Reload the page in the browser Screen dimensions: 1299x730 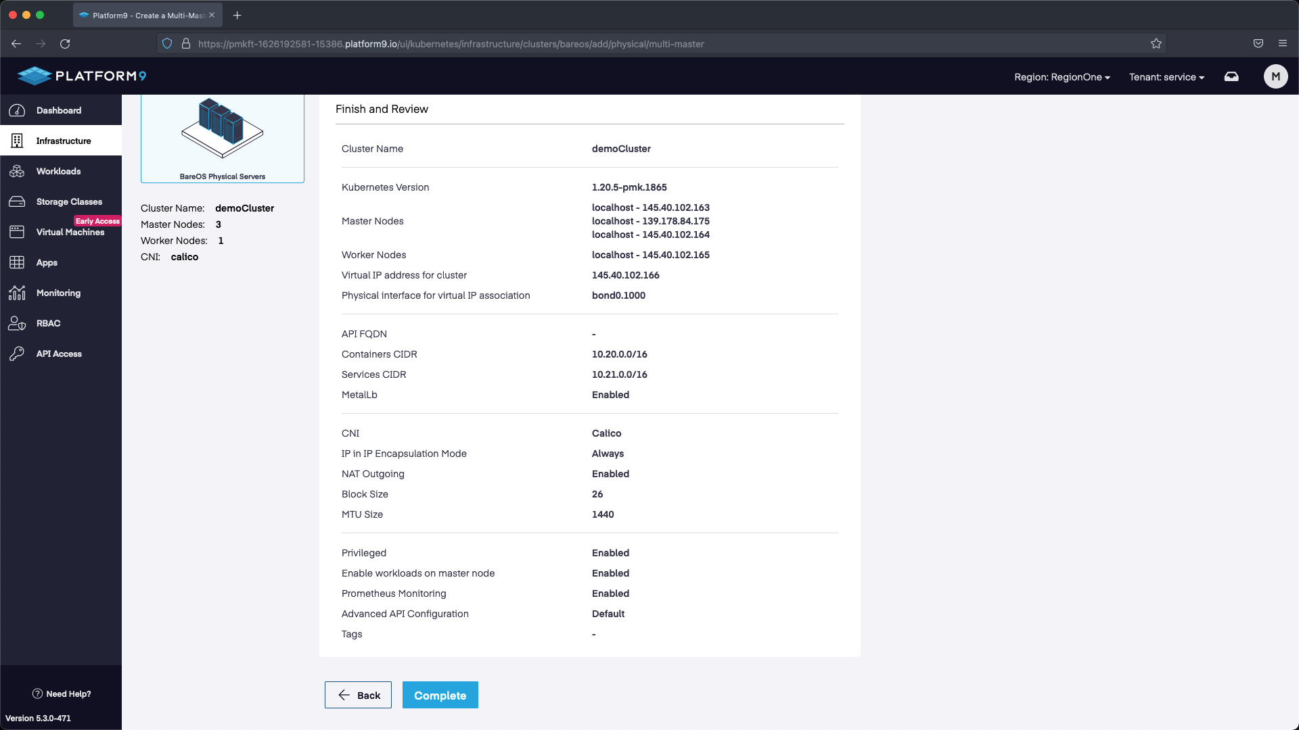(65, 43)
